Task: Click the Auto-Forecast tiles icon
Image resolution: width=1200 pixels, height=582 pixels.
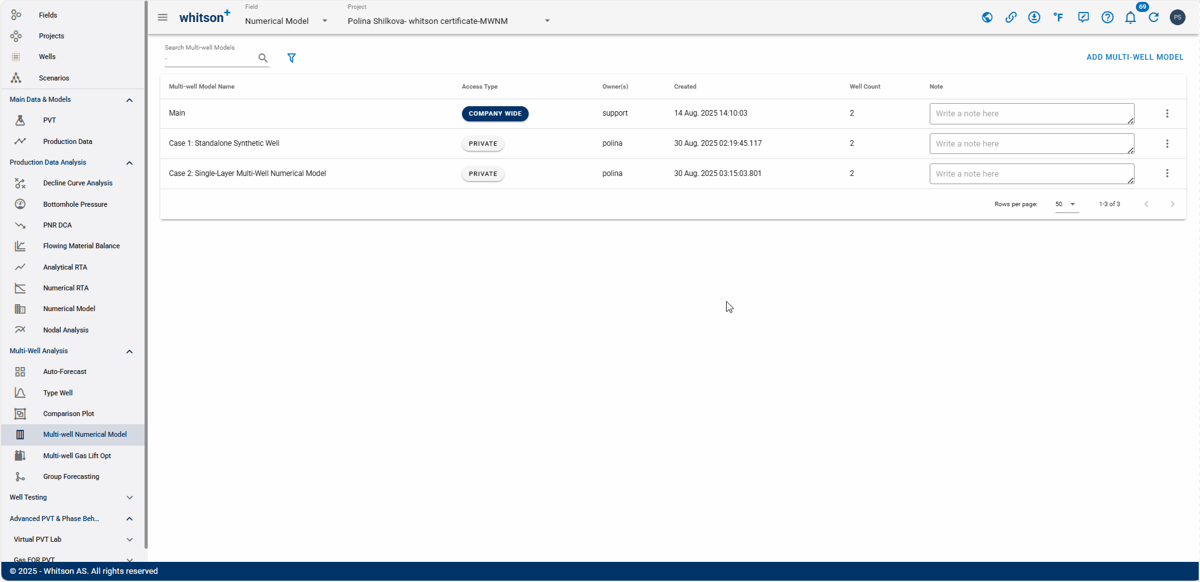Action: pos(20,372)
